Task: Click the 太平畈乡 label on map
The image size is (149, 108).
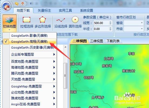Action: point(98,97)
